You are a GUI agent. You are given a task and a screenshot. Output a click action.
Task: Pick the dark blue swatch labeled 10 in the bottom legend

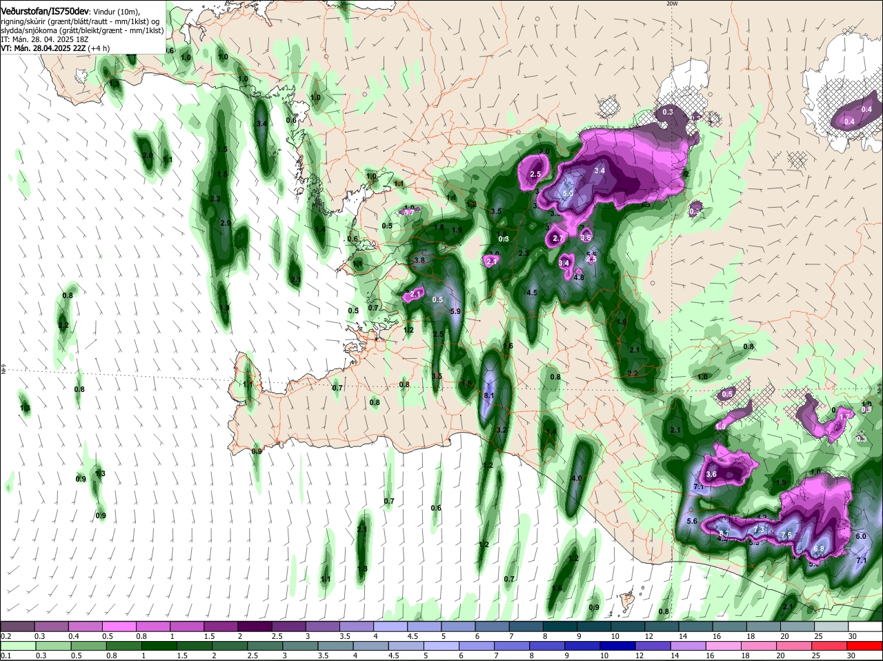(619, 646)
